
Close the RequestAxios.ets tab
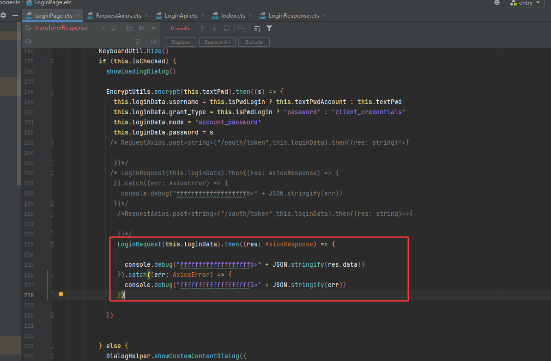[146, 15]
